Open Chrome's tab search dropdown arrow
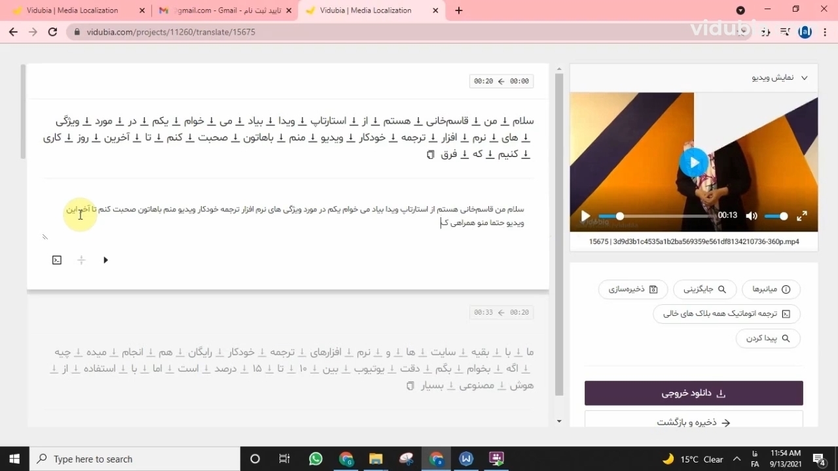Viewport: 838px width, 471px height. tap(740, 10)
